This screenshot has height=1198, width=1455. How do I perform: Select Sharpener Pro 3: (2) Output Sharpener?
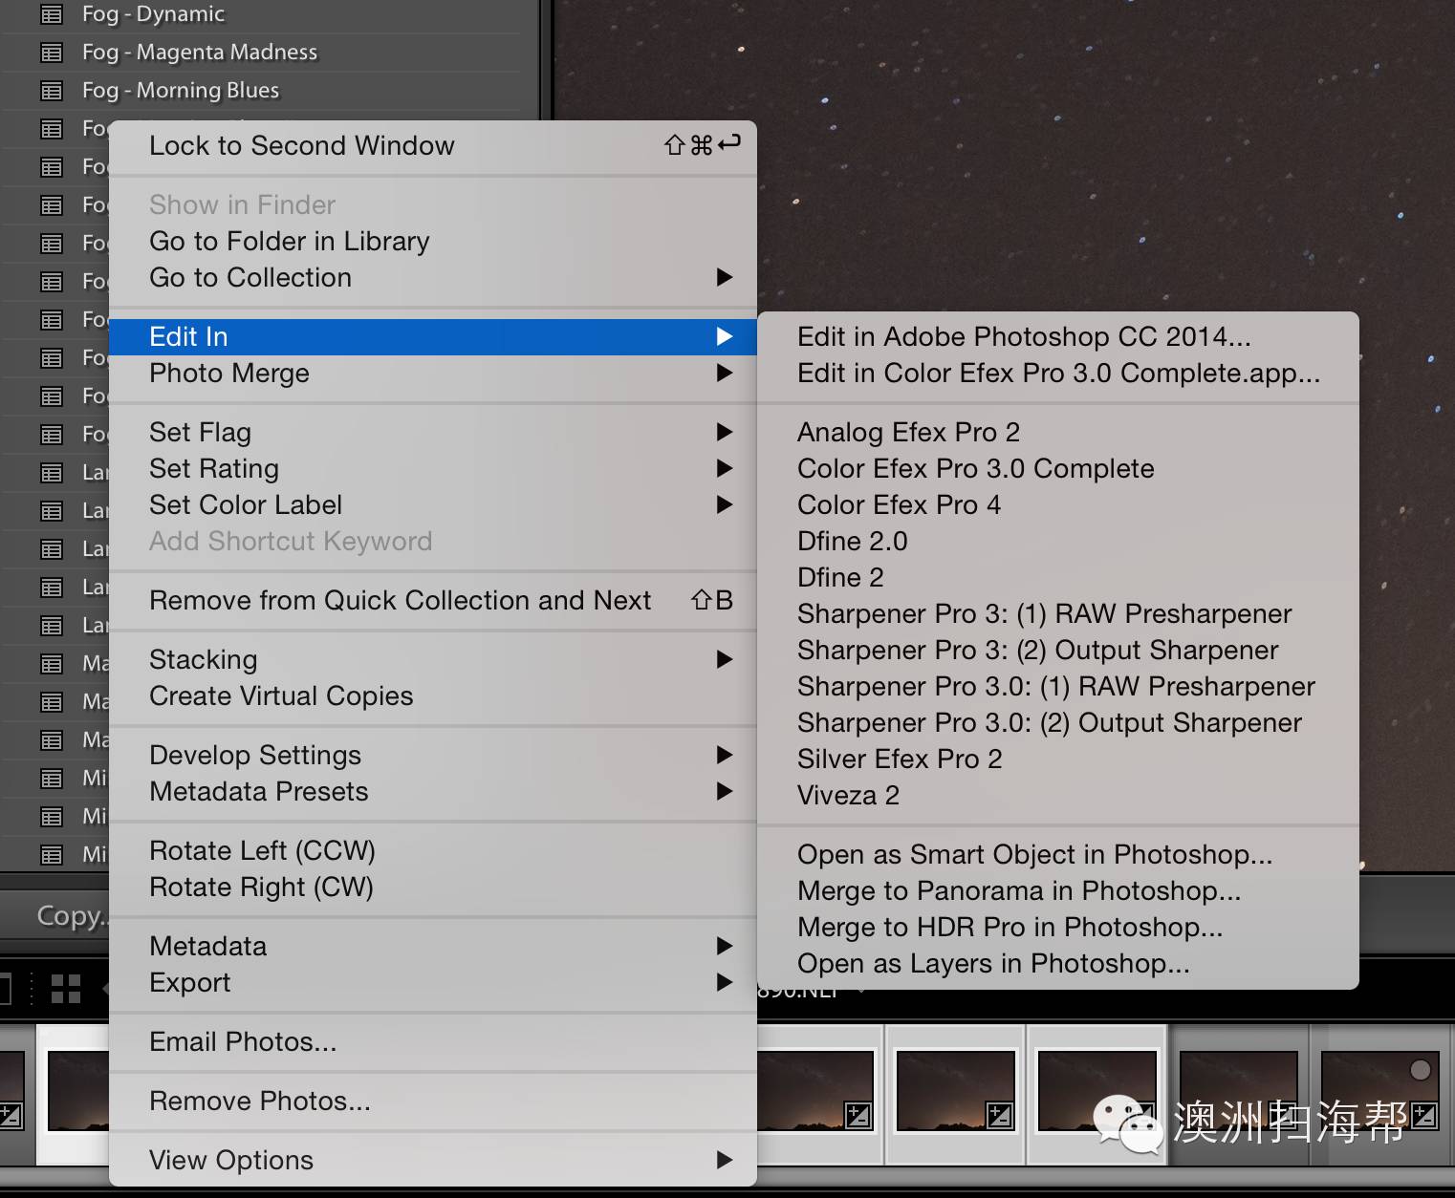tap(1058, 650)
